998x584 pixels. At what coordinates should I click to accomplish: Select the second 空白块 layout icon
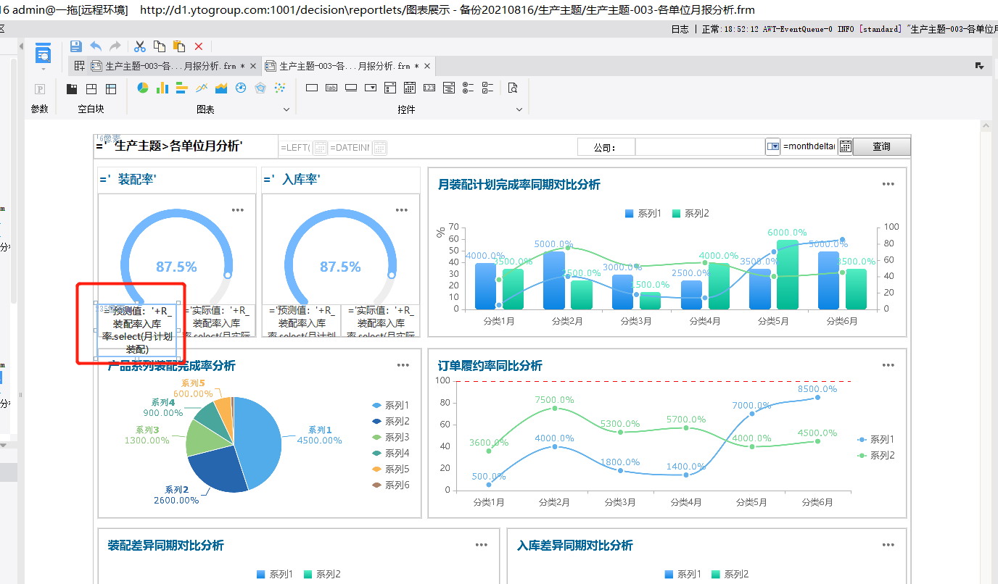click(91, 88)
